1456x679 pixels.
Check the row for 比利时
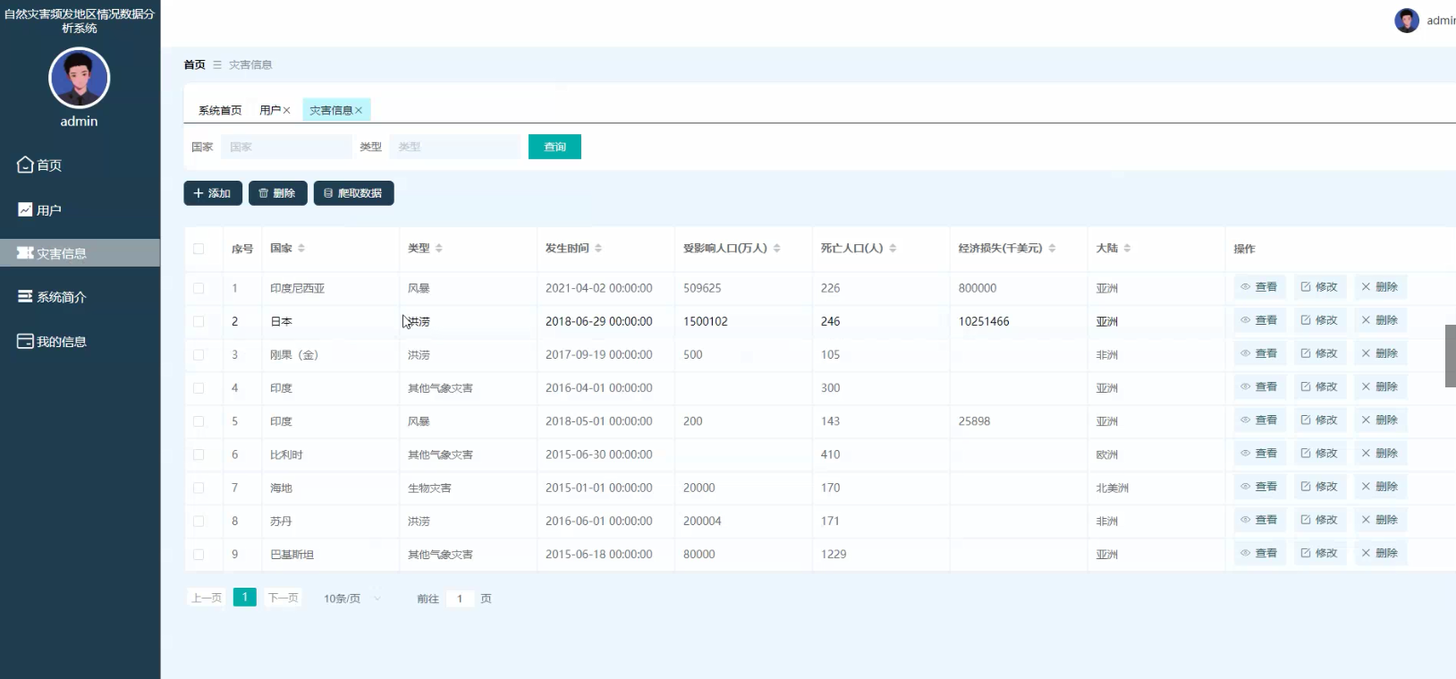click(199, 454)
